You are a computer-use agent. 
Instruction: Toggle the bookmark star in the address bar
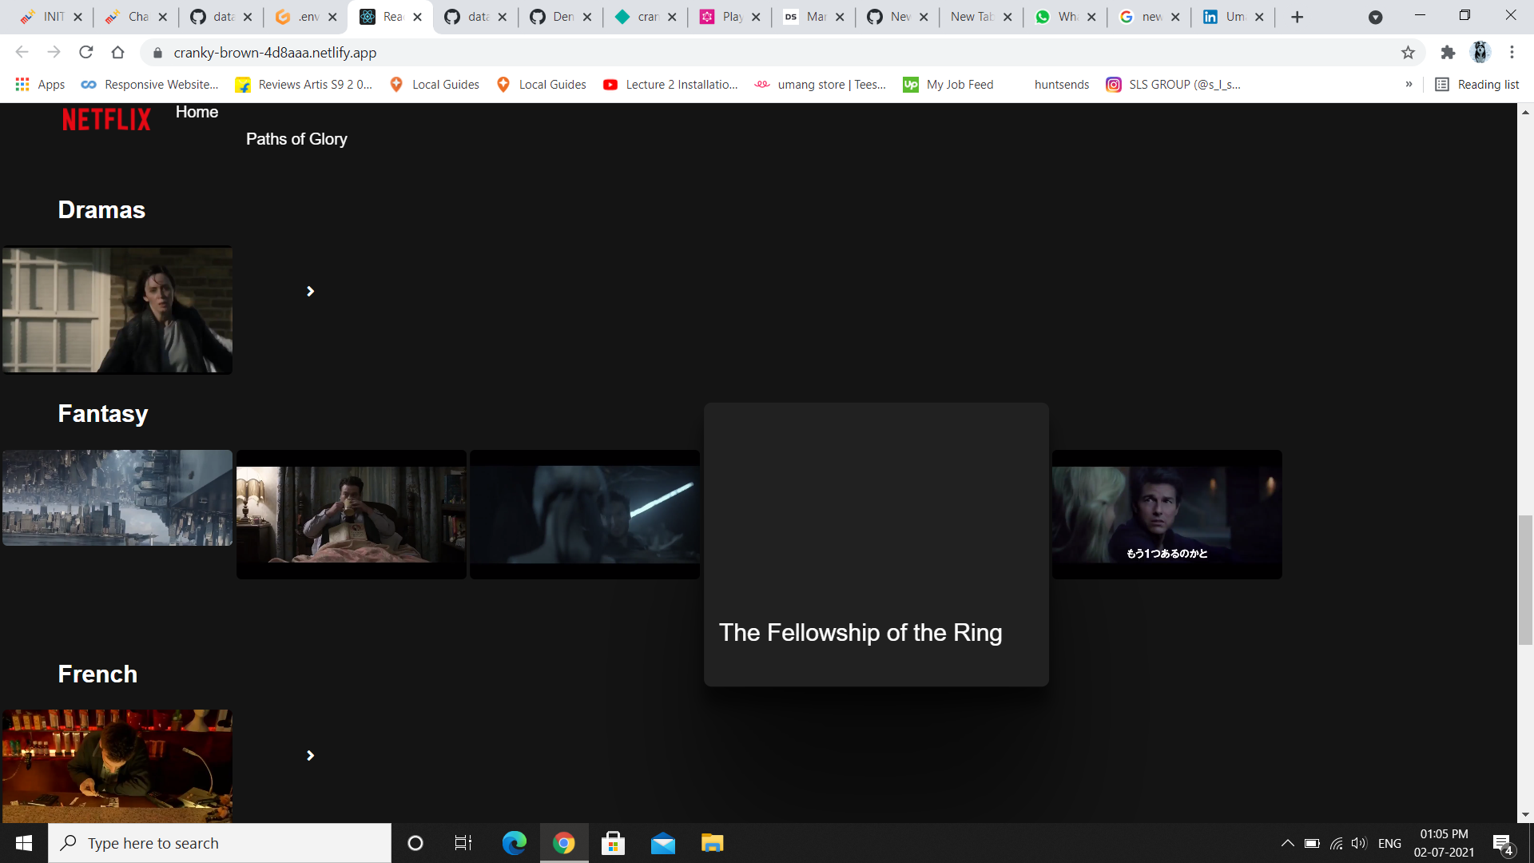1408,52
